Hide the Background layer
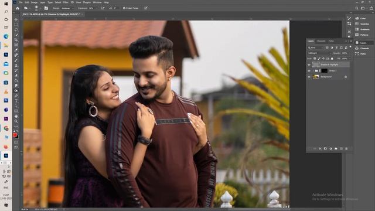The image size is (375, 211). click(309, 77)
